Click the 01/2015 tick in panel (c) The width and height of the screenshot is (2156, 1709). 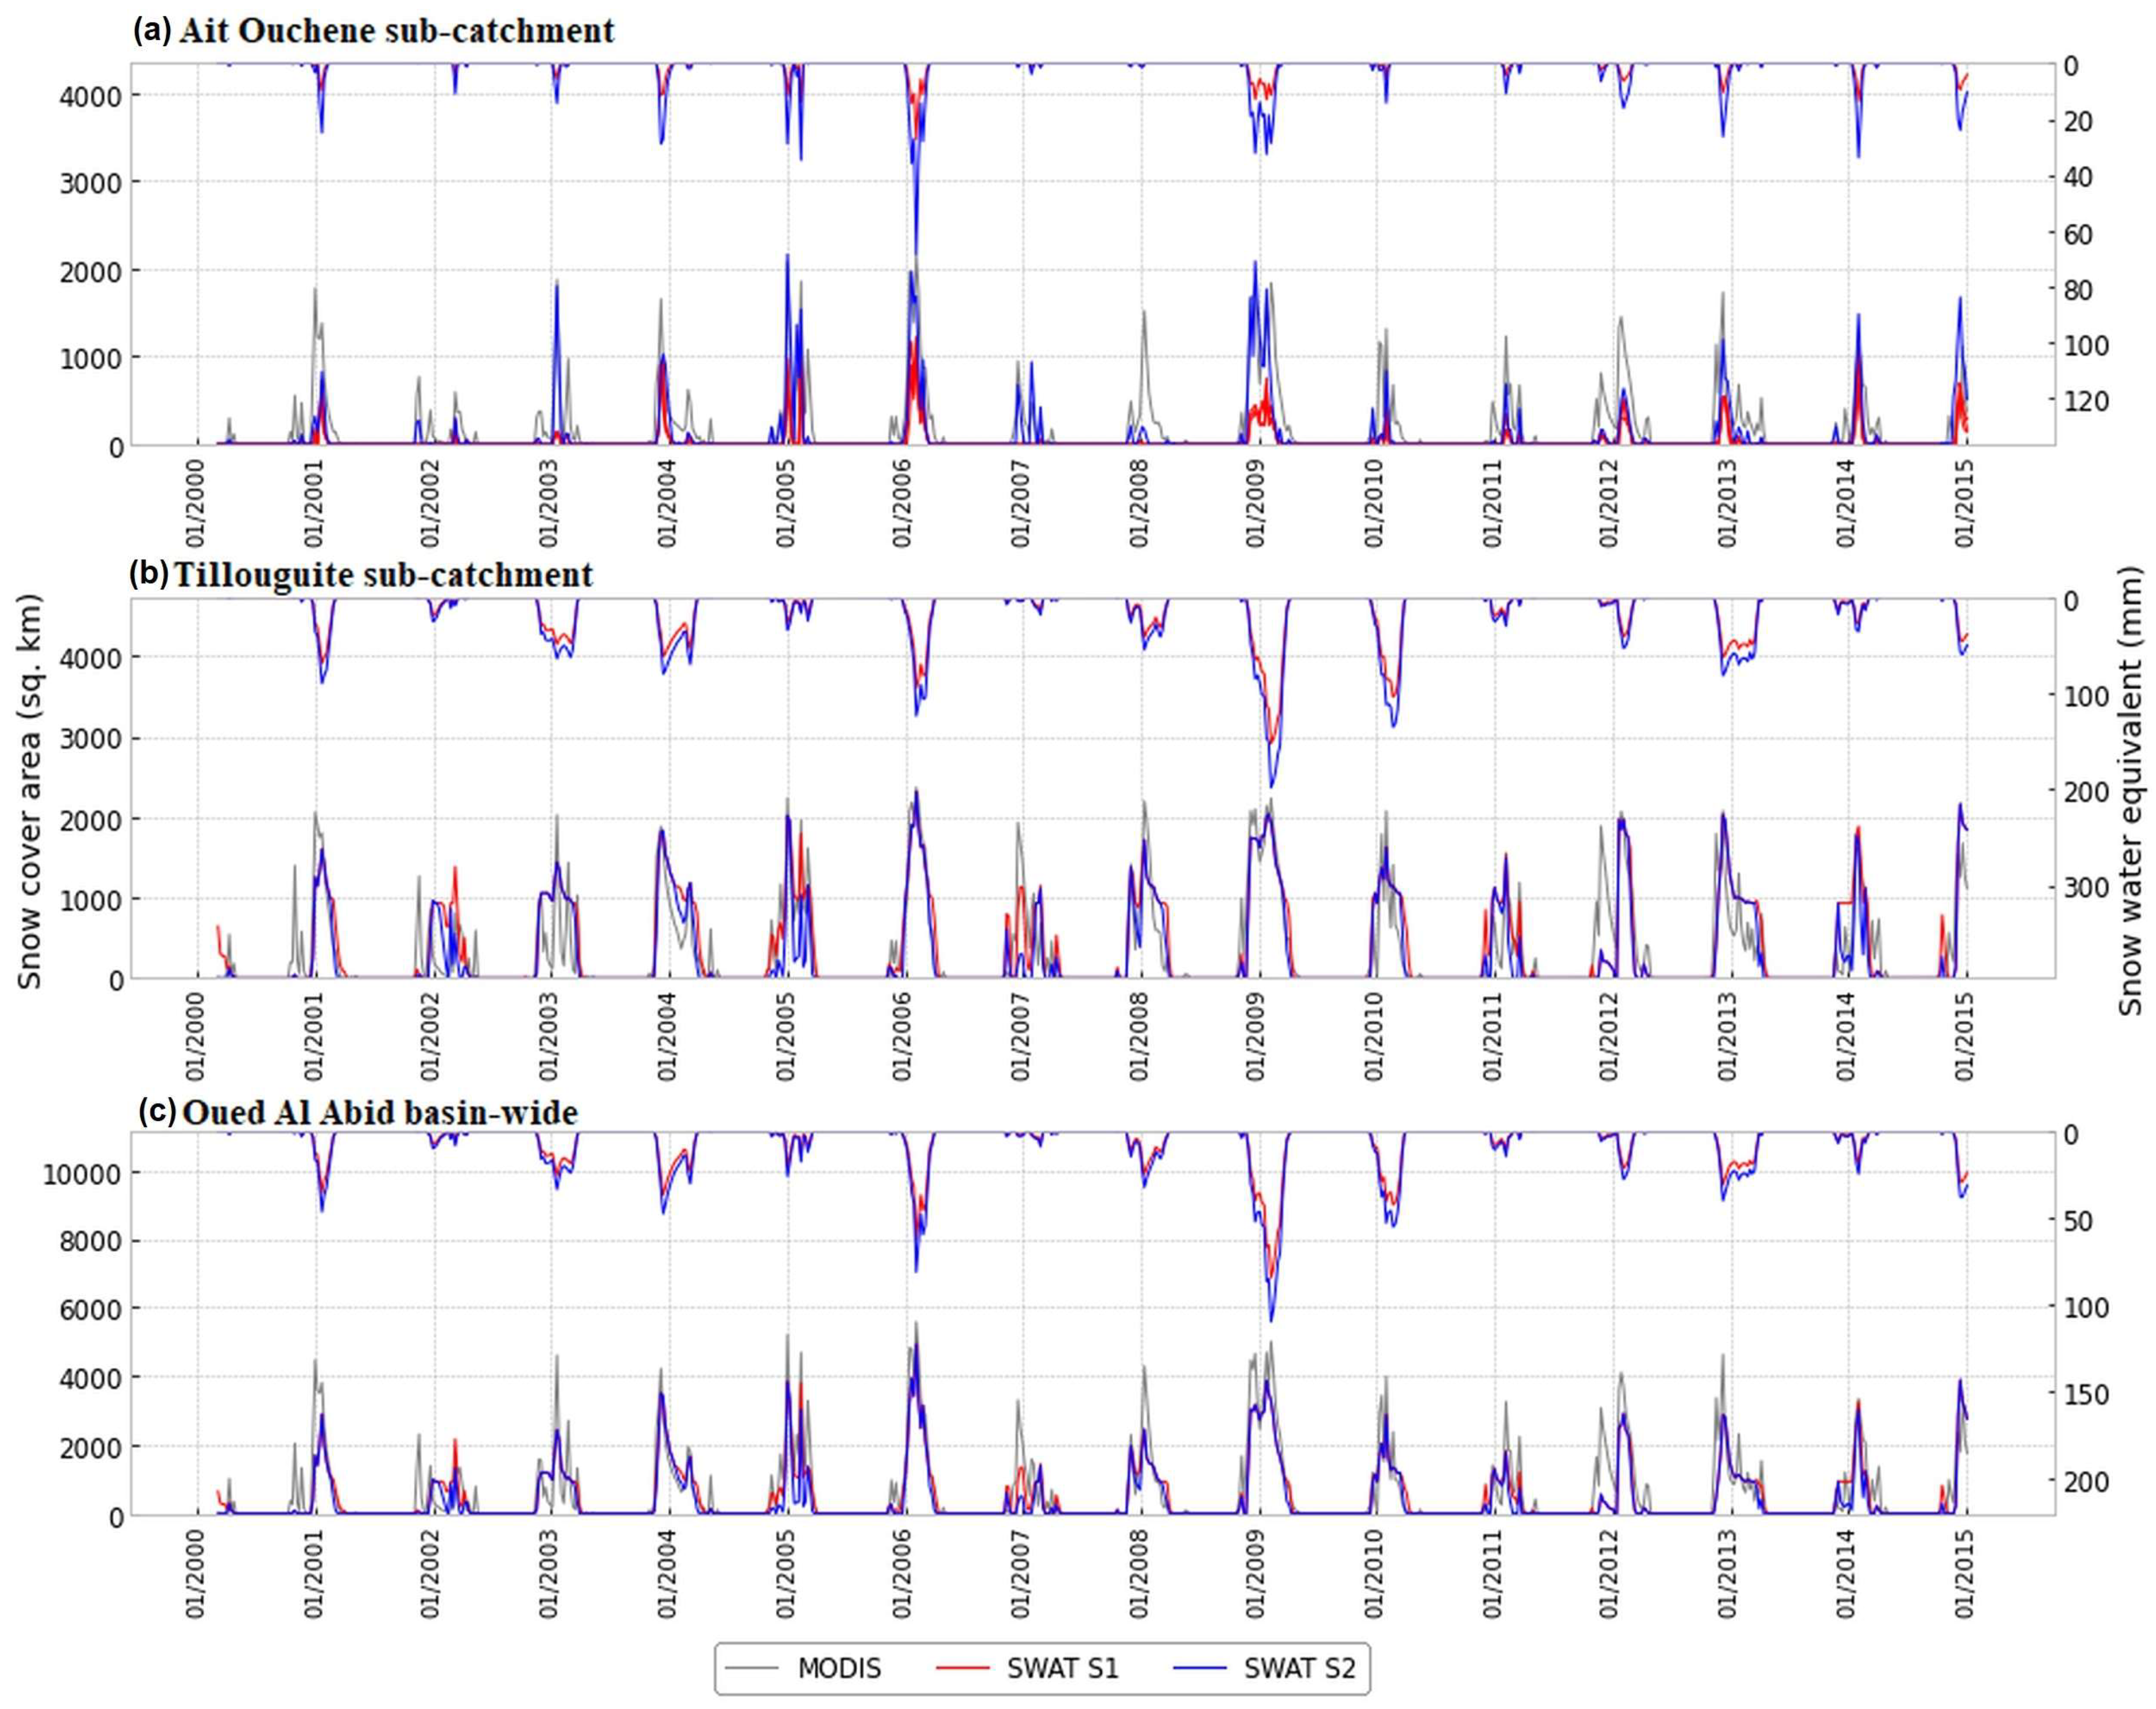click(1964, 1574)
